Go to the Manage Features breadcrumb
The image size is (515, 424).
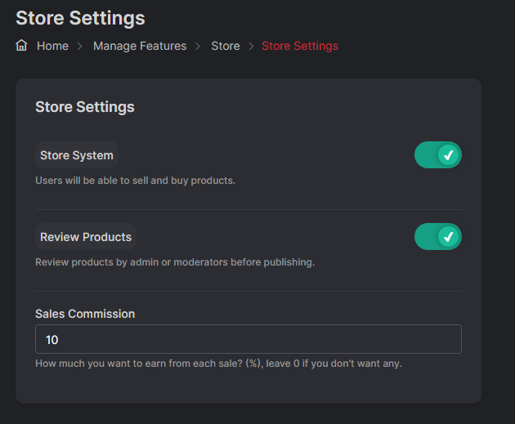tap(140, 46)
